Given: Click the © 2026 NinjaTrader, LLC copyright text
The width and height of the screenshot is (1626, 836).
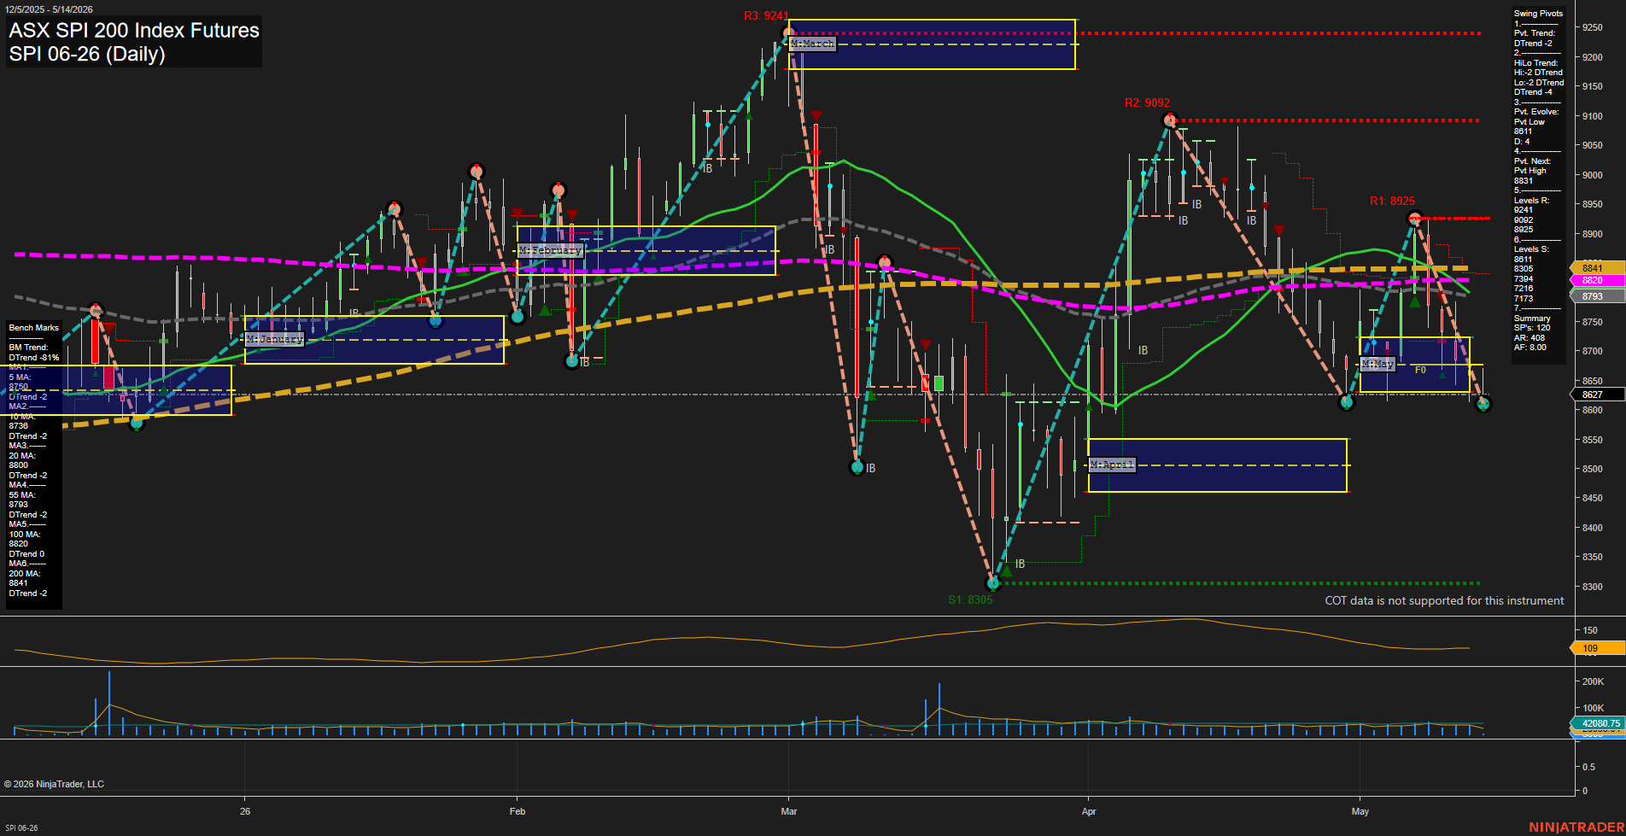Looking at the screenshot, I should (x=54, y=784).
